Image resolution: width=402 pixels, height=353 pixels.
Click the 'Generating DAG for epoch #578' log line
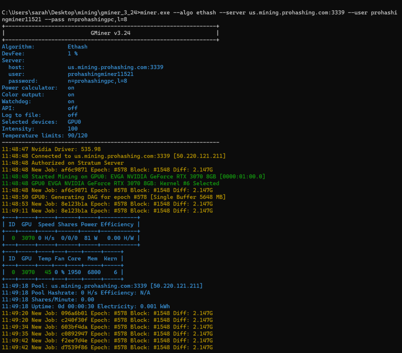[114, 197]
